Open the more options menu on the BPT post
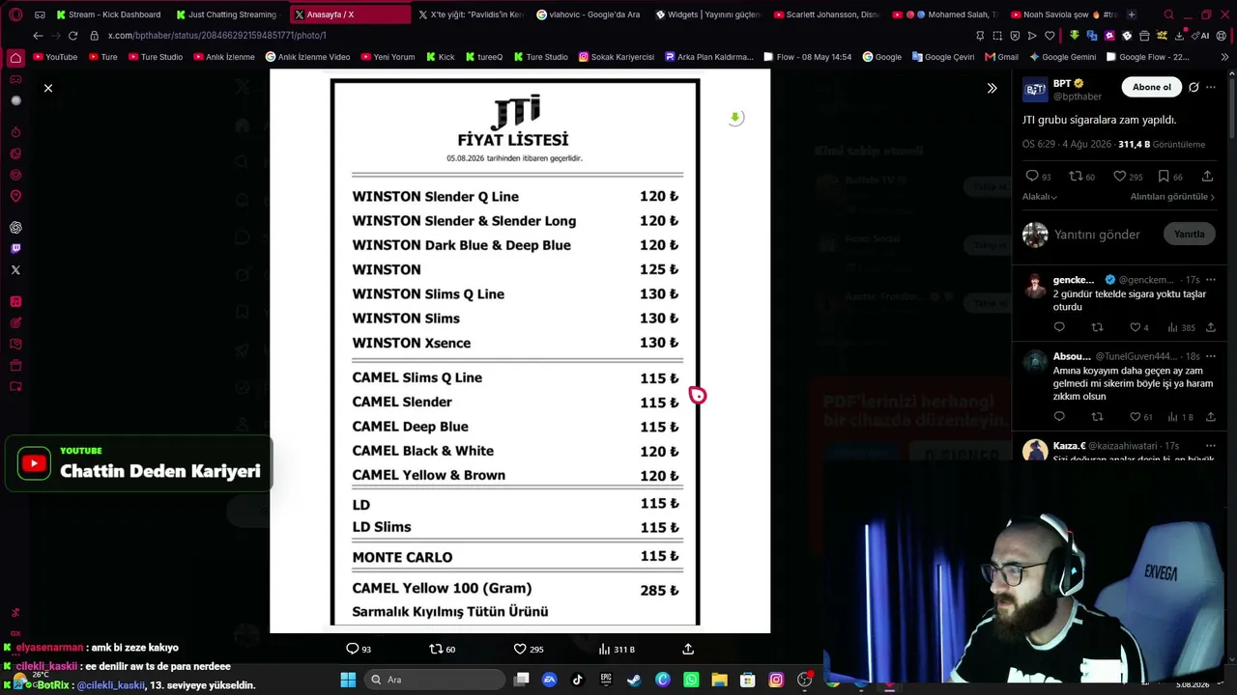 click(1211, 87)
